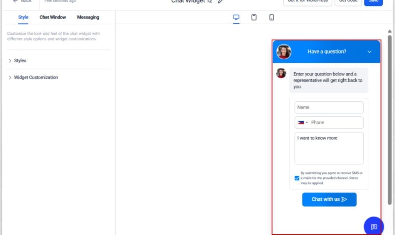Switch to the Chat Window tab
The image size is (395, 235).
[x=52, y=17]
